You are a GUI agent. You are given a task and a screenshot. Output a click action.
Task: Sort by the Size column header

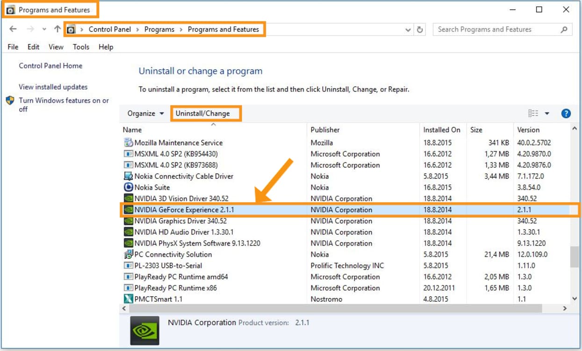(x=476, y=130)
